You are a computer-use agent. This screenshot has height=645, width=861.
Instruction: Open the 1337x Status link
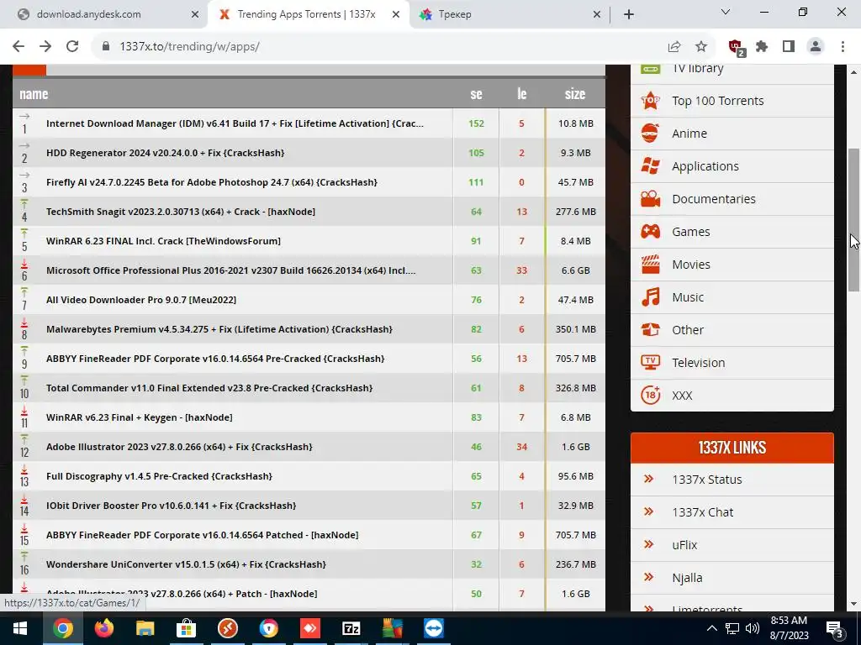point(706,480)
